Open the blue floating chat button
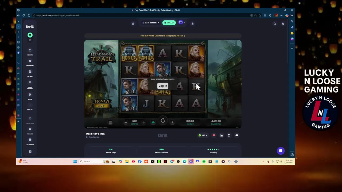 point(281,151)
